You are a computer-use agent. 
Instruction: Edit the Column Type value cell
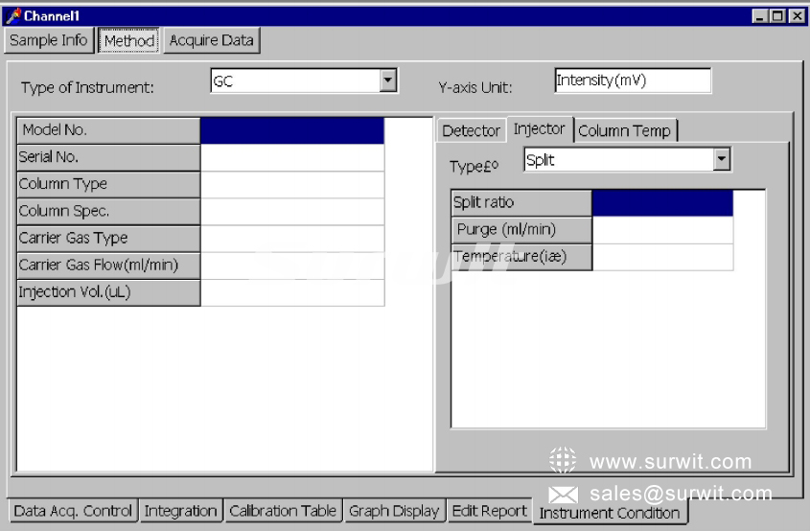click(292, 184)
